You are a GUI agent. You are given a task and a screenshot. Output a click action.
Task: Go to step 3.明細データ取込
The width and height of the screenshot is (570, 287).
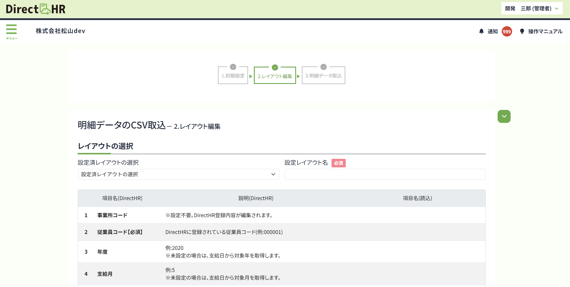coord(323,76)
